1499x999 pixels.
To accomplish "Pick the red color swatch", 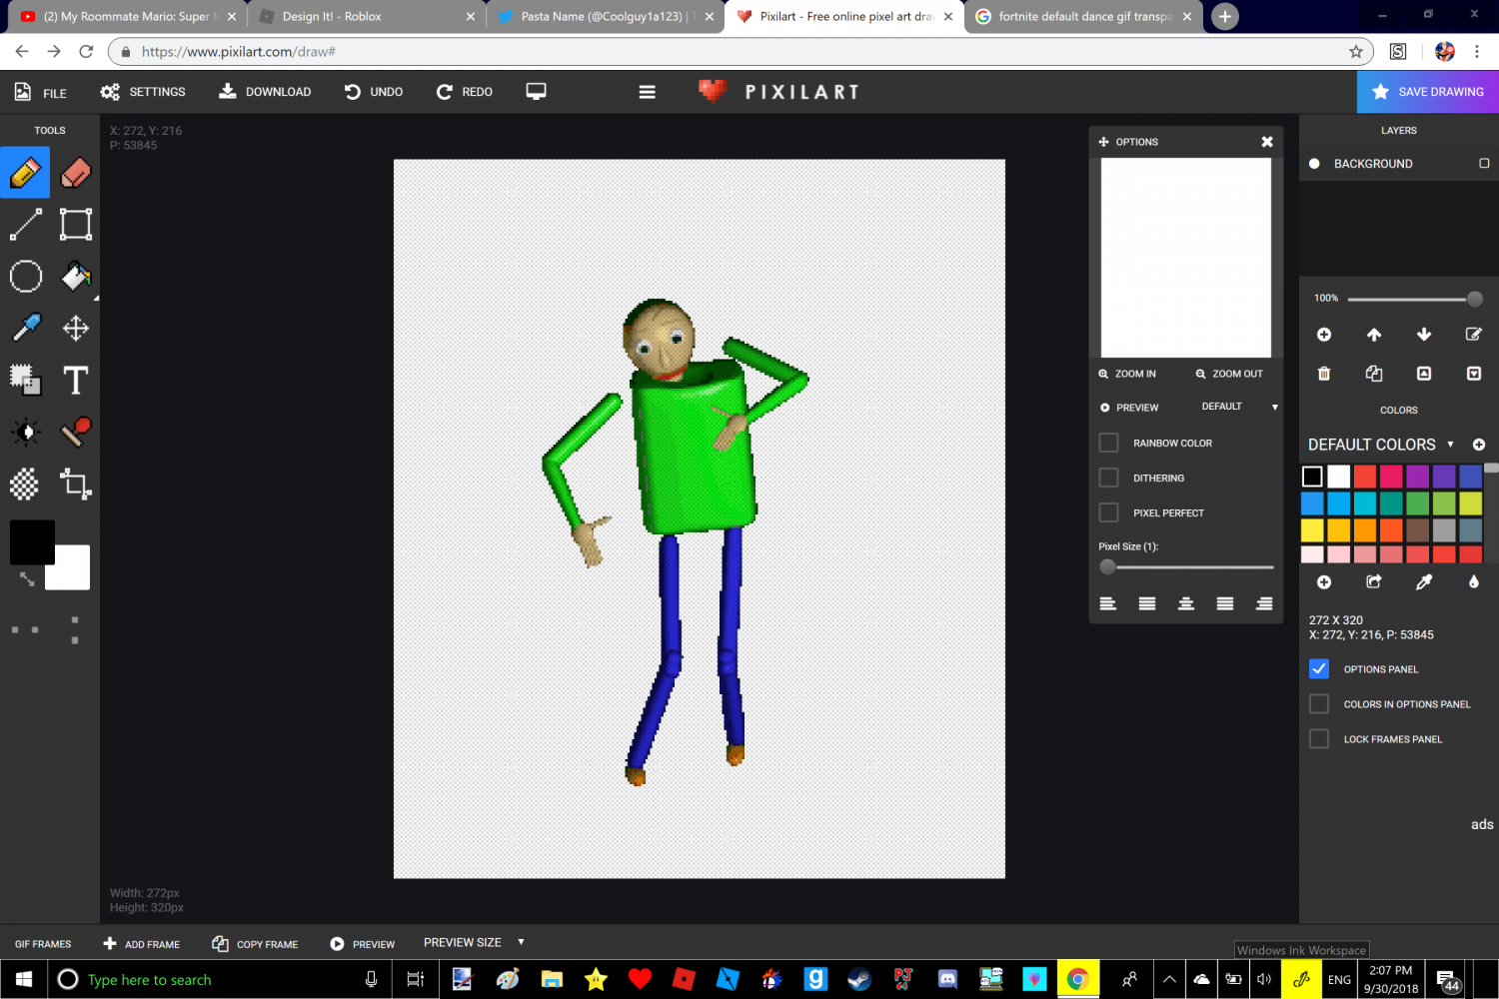I will 1365,477.
